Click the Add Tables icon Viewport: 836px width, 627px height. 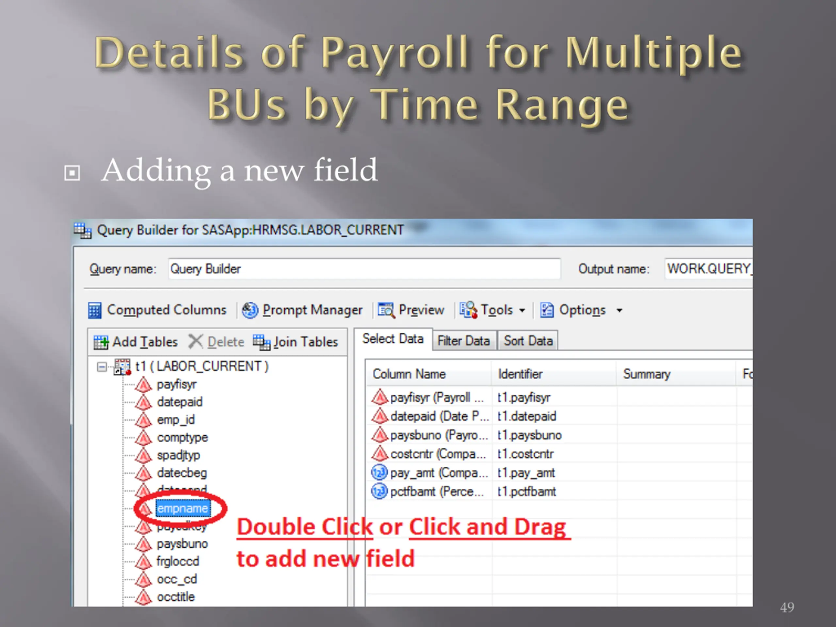click(101, 343)
